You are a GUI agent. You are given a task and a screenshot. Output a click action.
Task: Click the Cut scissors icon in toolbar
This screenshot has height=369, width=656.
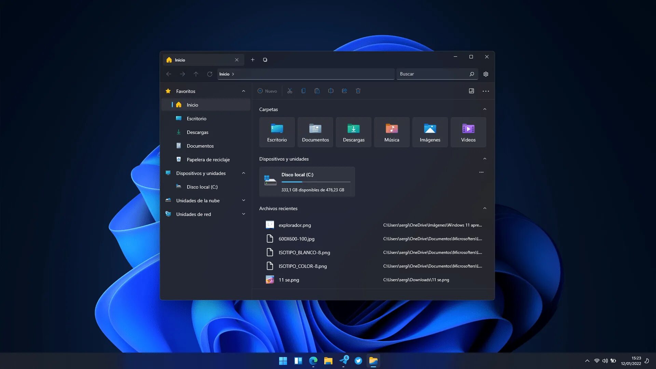click(290, 91)
